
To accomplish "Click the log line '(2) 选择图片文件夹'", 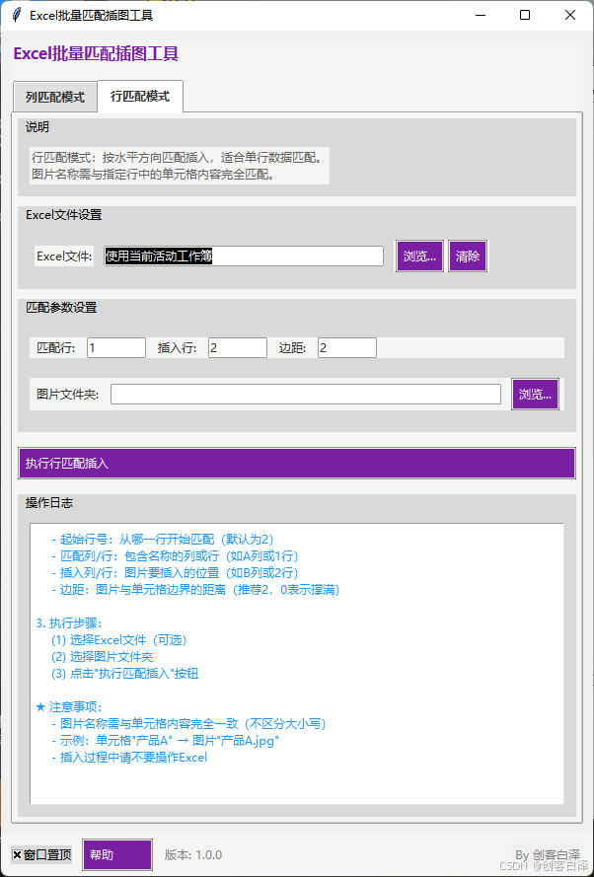I will [103, 657].
